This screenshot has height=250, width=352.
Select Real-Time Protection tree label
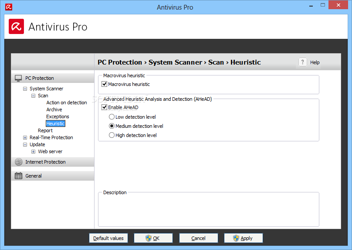[51, 137]
